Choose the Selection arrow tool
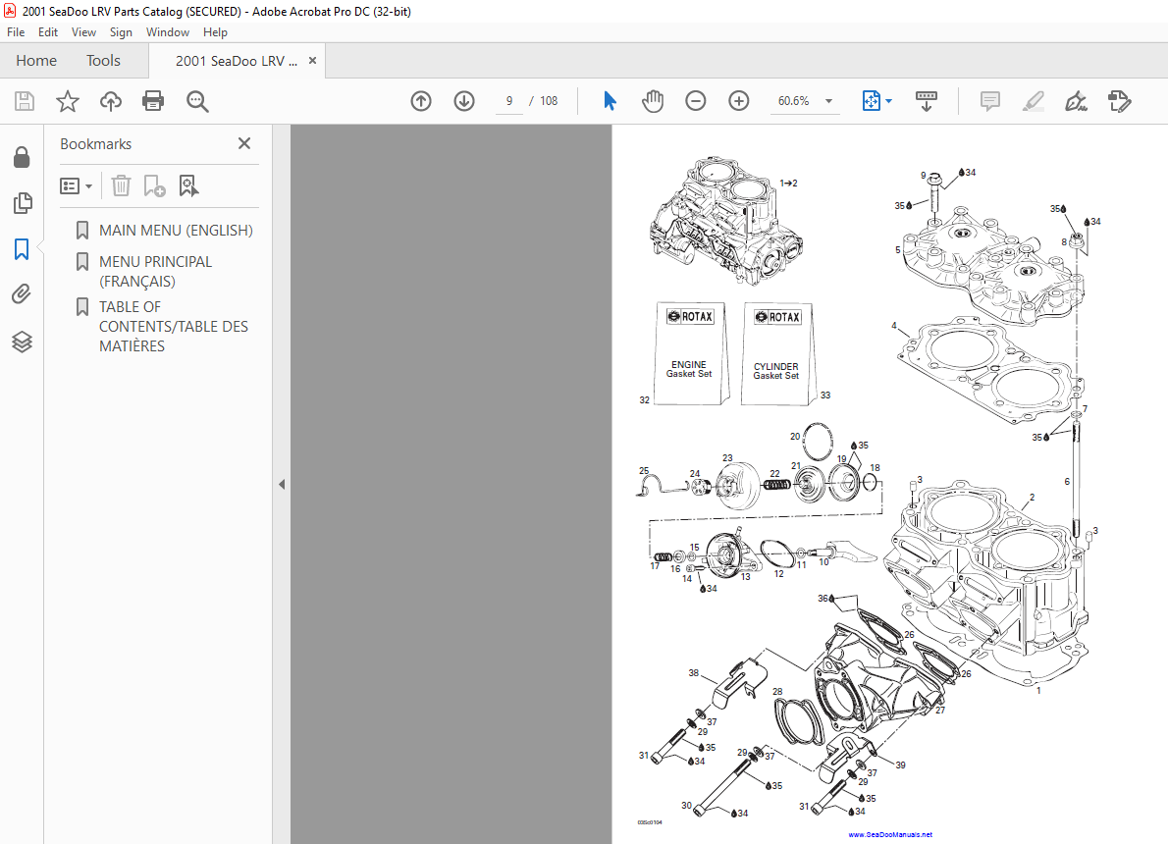Viewport: 1168px width, 844px height. 610,100
